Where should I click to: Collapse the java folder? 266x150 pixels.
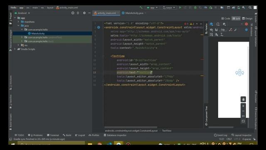(x=18, y=26)
